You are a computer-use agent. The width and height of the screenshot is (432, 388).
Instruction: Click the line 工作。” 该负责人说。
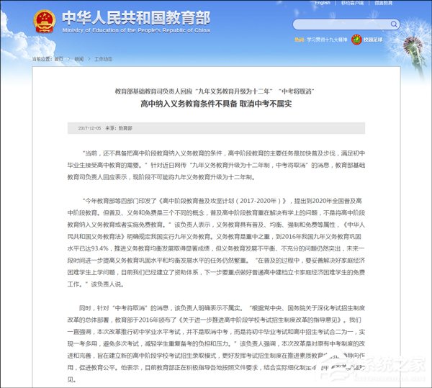(96, 284)
